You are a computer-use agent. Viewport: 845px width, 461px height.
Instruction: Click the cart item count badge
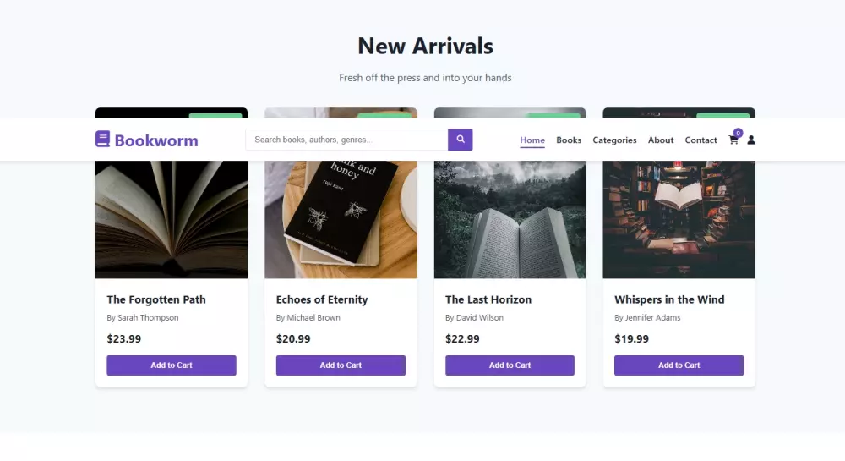[738, 133]
